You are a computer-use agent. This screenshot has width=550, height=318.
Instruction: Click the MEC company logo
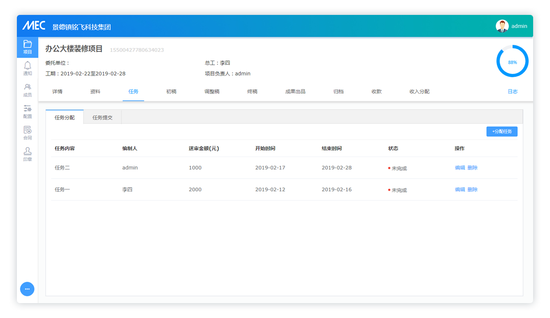[x=34, y=26]
